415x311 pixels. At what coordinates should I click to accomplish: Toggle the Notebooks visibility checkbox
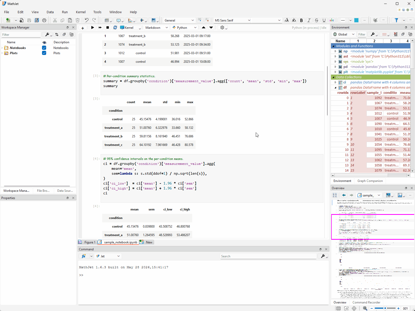[44, 48]
